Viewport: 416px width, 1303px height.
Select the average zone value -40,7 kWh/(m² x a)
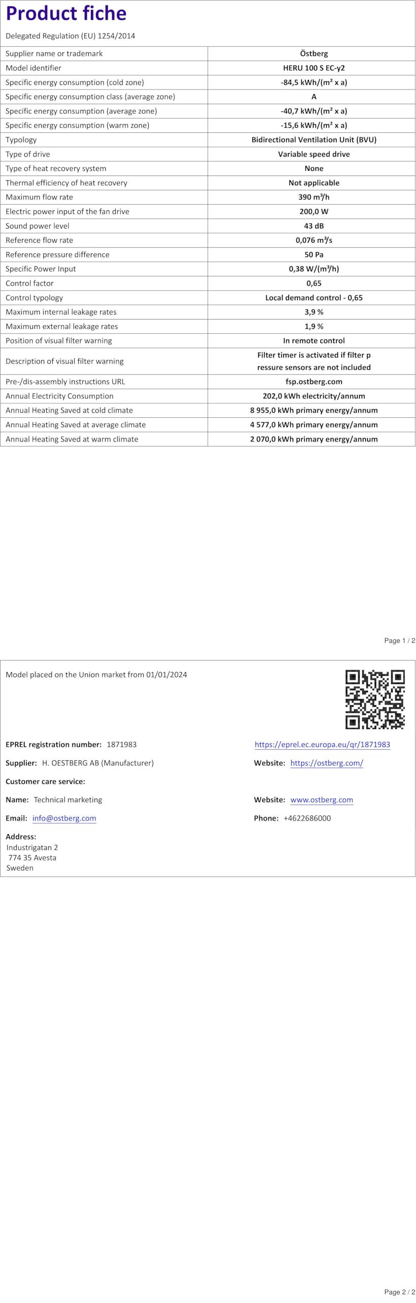point(314,111)
